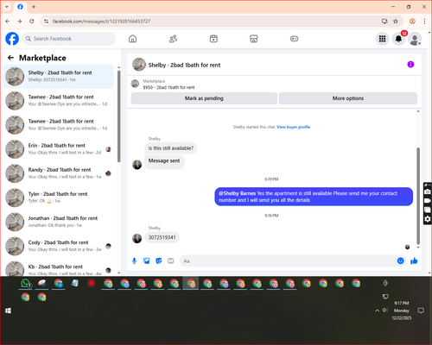The image size is (432, 345).
Task: Click More options button
Action: 348,98
